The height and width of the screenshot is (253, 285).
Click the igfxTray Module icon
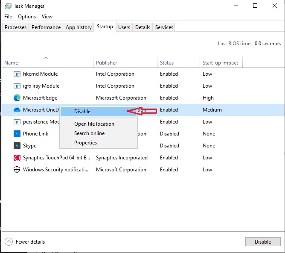point(17,86)
